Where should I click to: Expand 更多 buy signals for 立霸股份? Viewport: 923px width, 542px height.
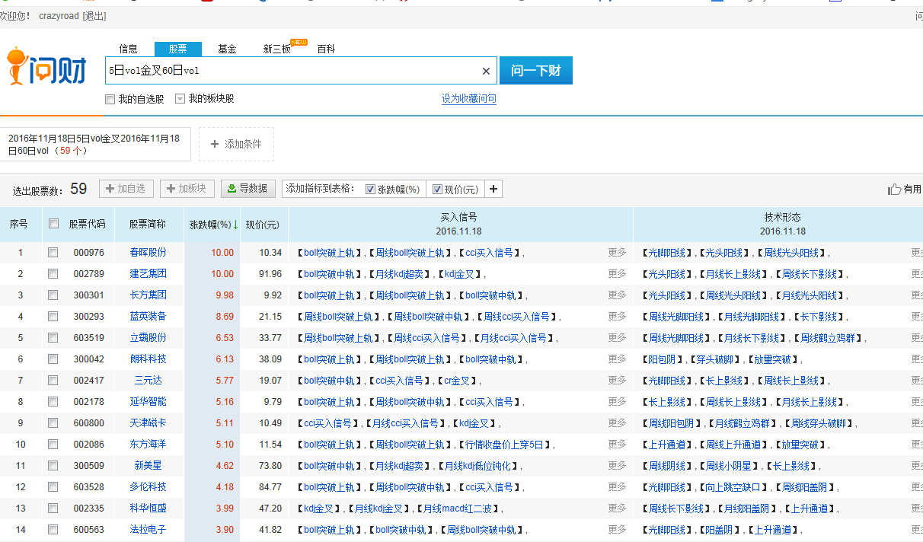[x=618, y=338]
